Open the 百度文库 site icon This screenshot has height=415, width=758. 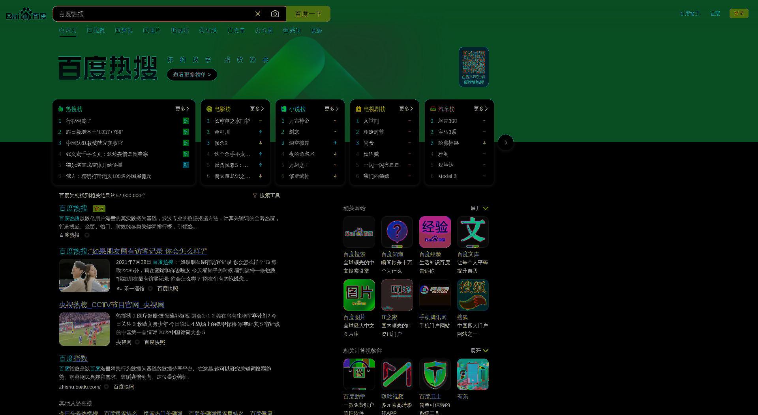coord(473,232)
